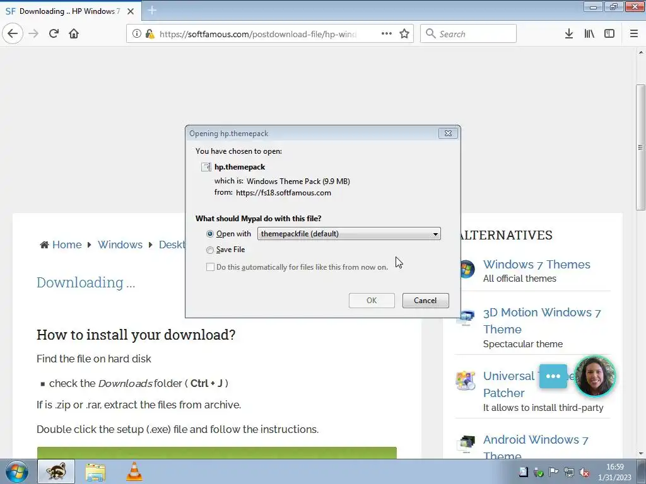Click the page vertical scrollbar thumb
This screenshot has width=646, height=484.
click(x=640, y=147)
